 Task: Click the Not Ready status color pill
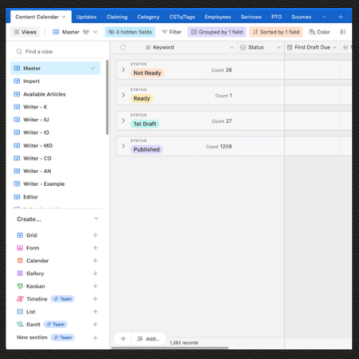point(147,73)
